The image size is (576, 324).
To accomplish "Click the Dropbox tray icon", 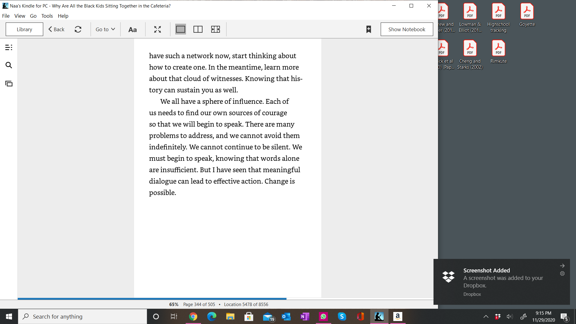I will pyautogui.click(x=498, y=316).
